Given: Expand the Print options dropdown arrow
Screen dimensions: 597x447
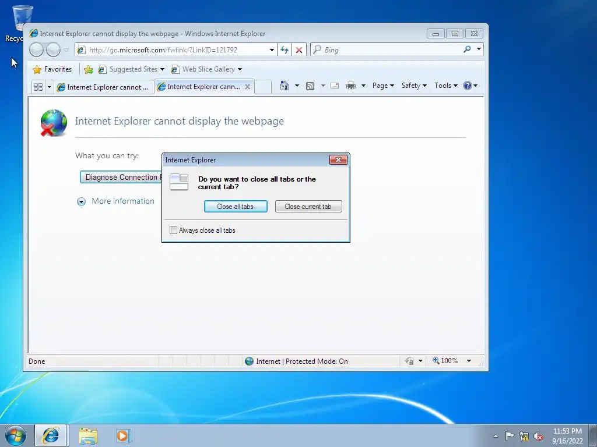Looking at the screenshot, I should click(x=363, y=86).
